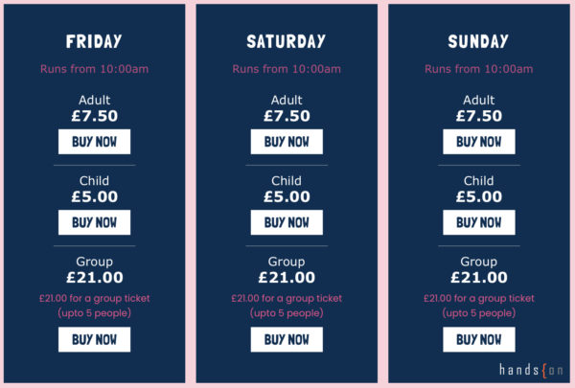Select the SATURDAY heading

[287, 41]
